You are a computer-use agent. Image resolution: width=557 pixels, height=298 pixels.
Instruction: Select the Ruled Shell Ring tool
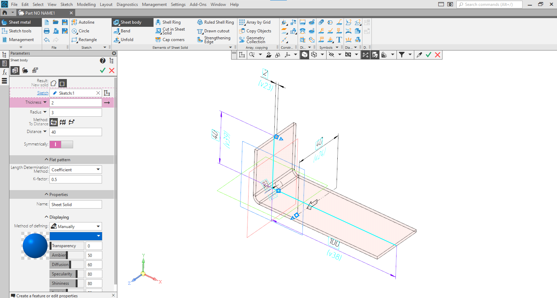coord(215,22)
